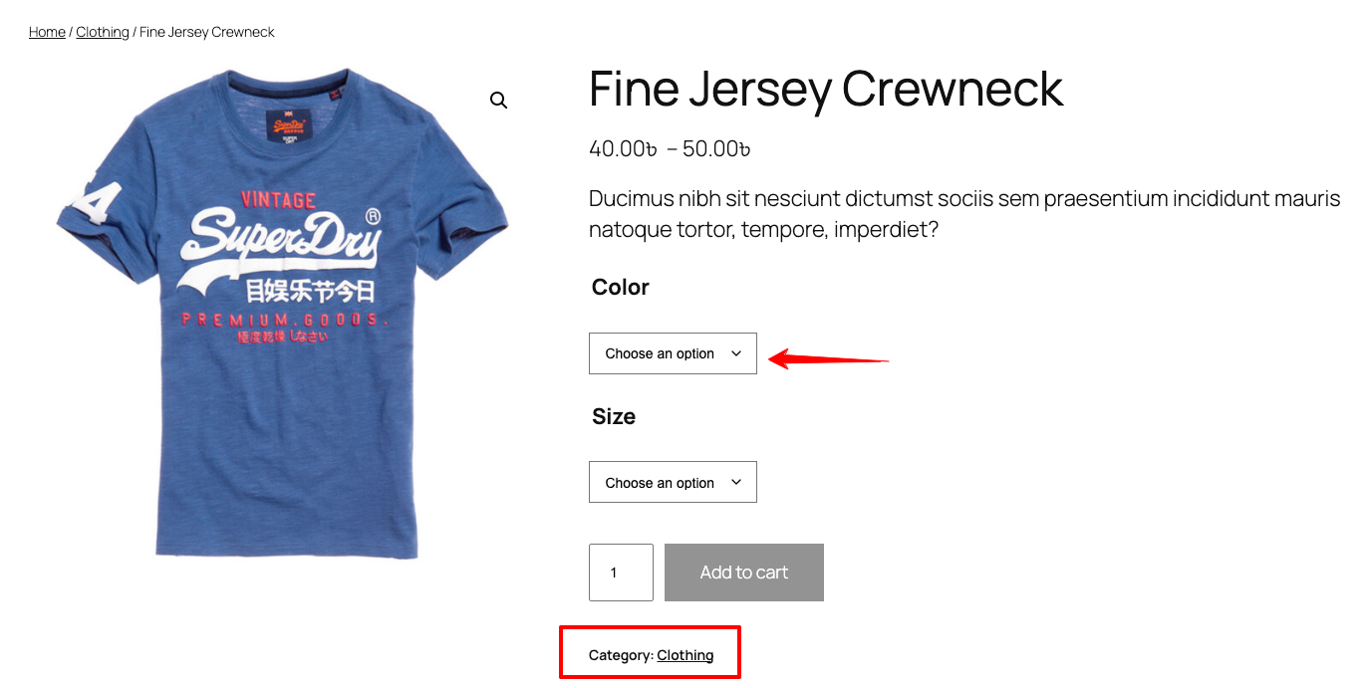Select the 'Fine Jersey Crewneck' product title

click(825, 89)
